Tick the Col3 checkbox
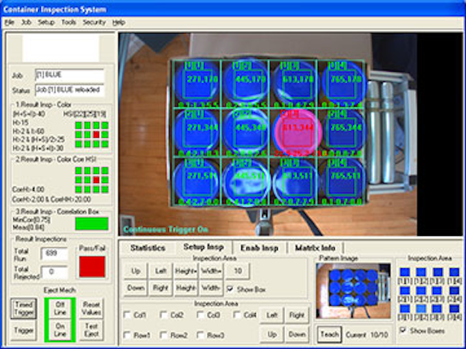Image resolution: width=466 pixels, height=349 pixels. pos(201,315)
